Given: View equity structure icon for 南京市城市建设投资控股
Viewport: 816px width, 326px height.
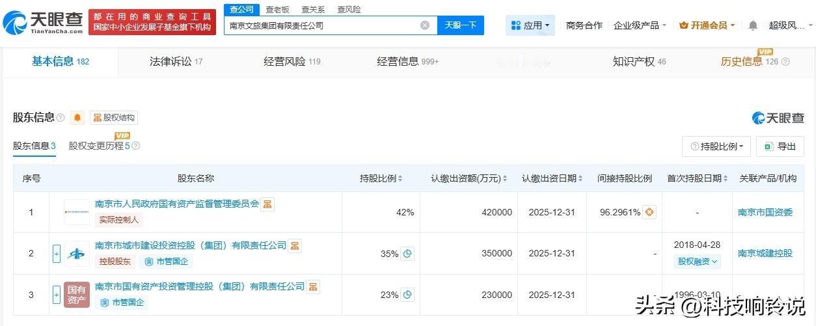Looking at the screenshot, I should click(x=295, y=246).
